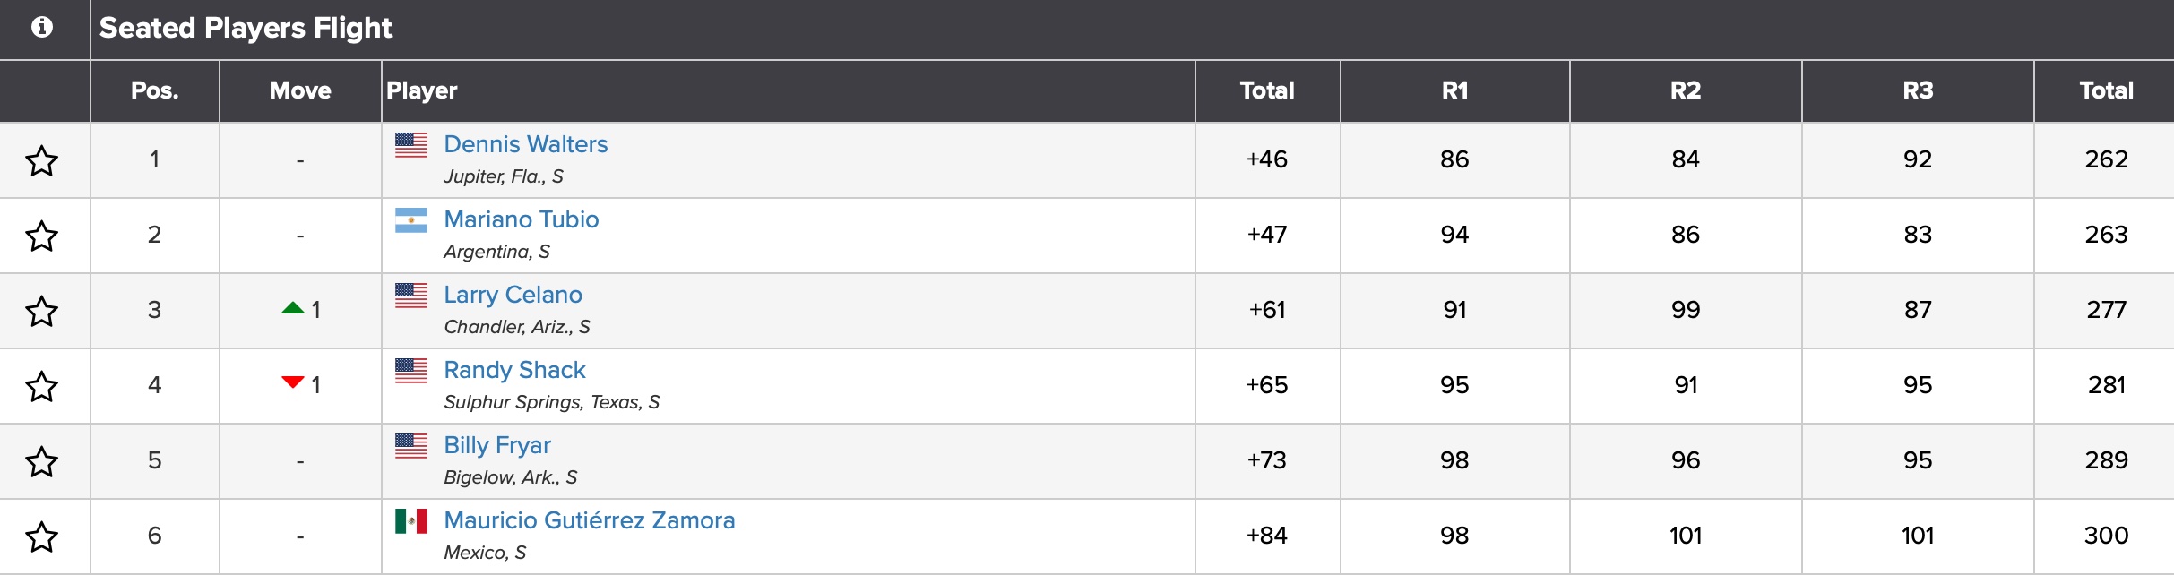Open Randy Shack's scorecard link
The image size is (2174, 575).
514,370
